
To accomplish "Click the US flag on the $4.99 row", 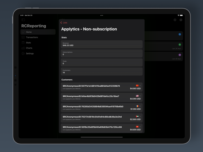I will (137, 96).
